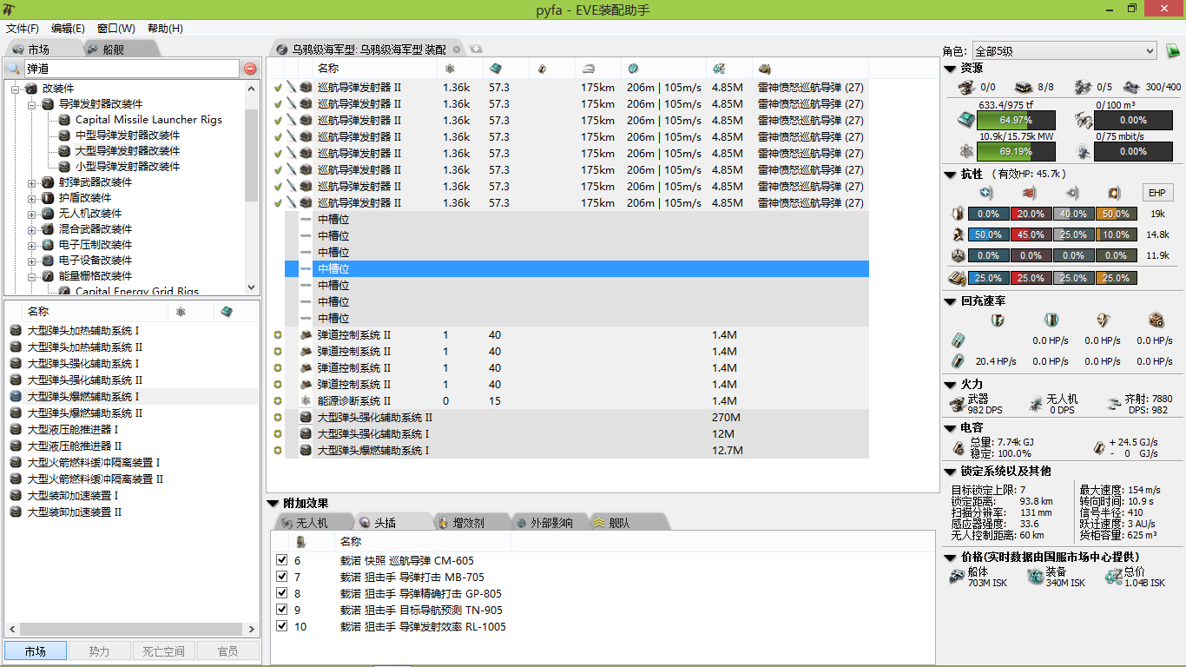Toggle implant 戴诺 狙击手 导弹打击 MB-705 checkbox

pyautogui.click(x=281, y=577)
